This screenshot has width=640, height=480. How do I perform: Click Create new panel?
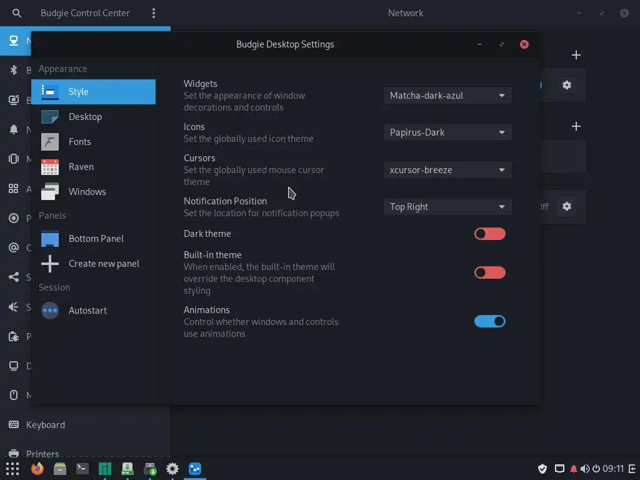(94, 264)
